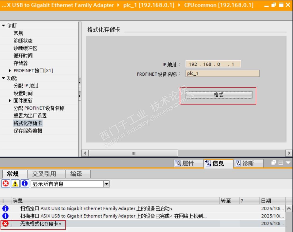Expand the PROFINET接口[X1] node
This screenshot has height=232, width=293.
10,70
